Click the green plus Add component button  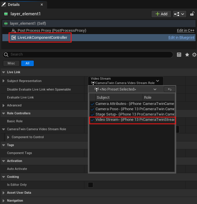click(x=161, y=14)
